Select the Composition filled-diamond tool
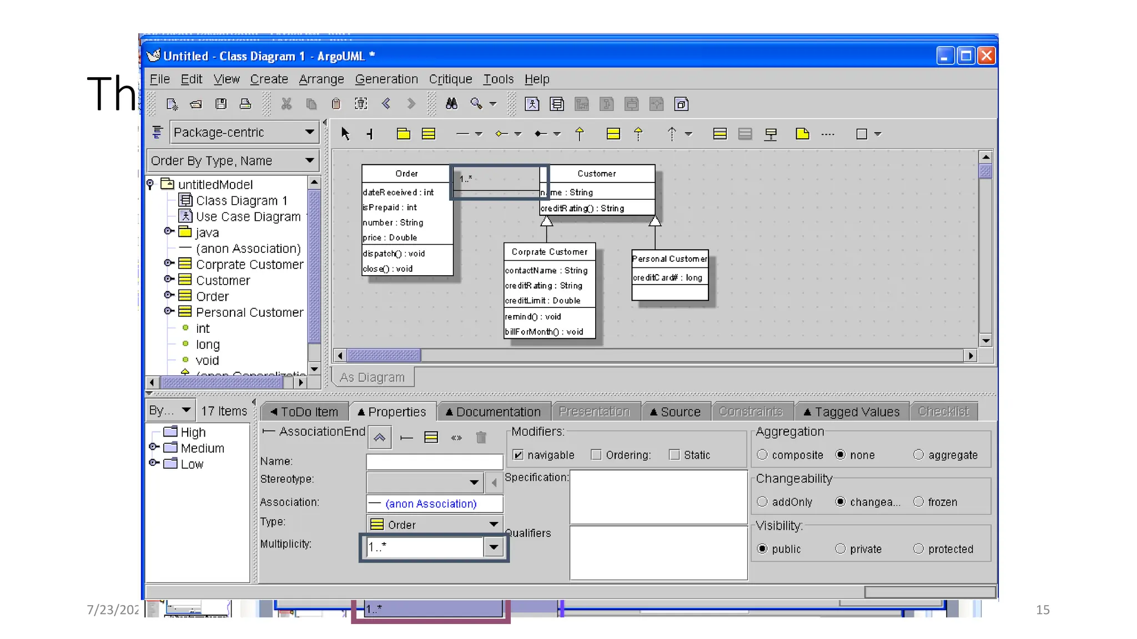 (x=541, y=134)
